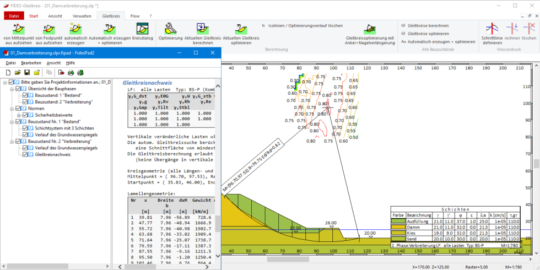Run 'Aktuellen Gleitkreis berechnen'
Image resolution: width=540 pixels, height=270 pixels.
[202, 29]
